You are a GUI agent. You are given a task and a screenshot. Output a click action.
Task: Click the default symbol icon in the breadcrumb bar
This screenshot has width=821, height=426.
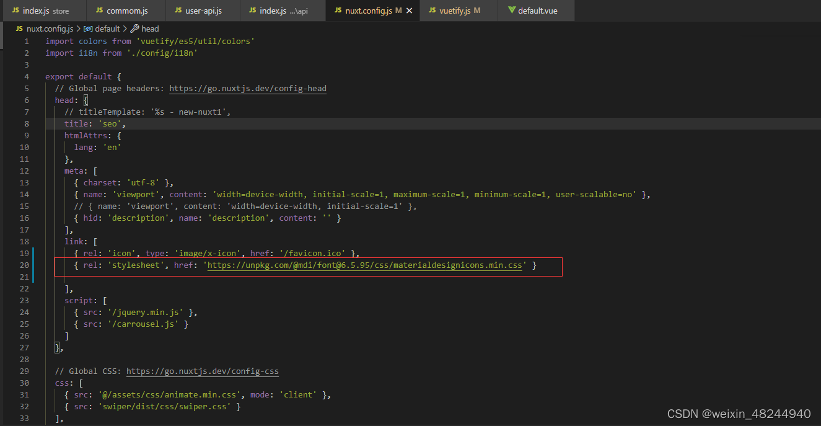[x=87, y=29]
